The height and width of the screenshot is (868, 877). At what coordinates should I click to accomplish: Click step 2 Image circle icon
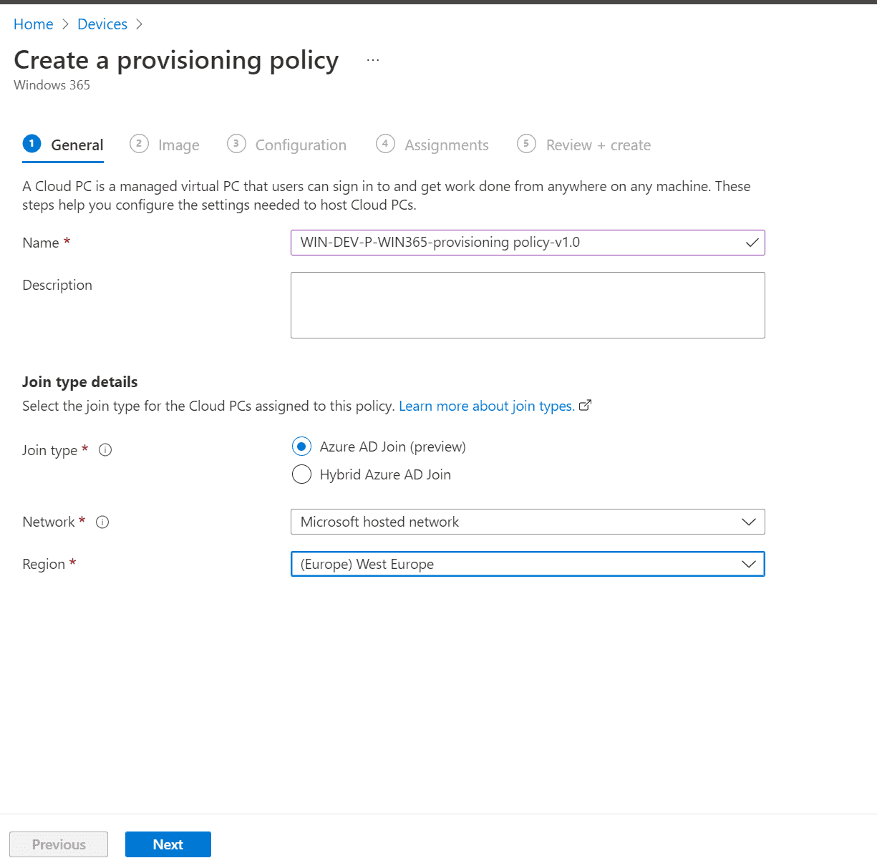pos(139,144)
